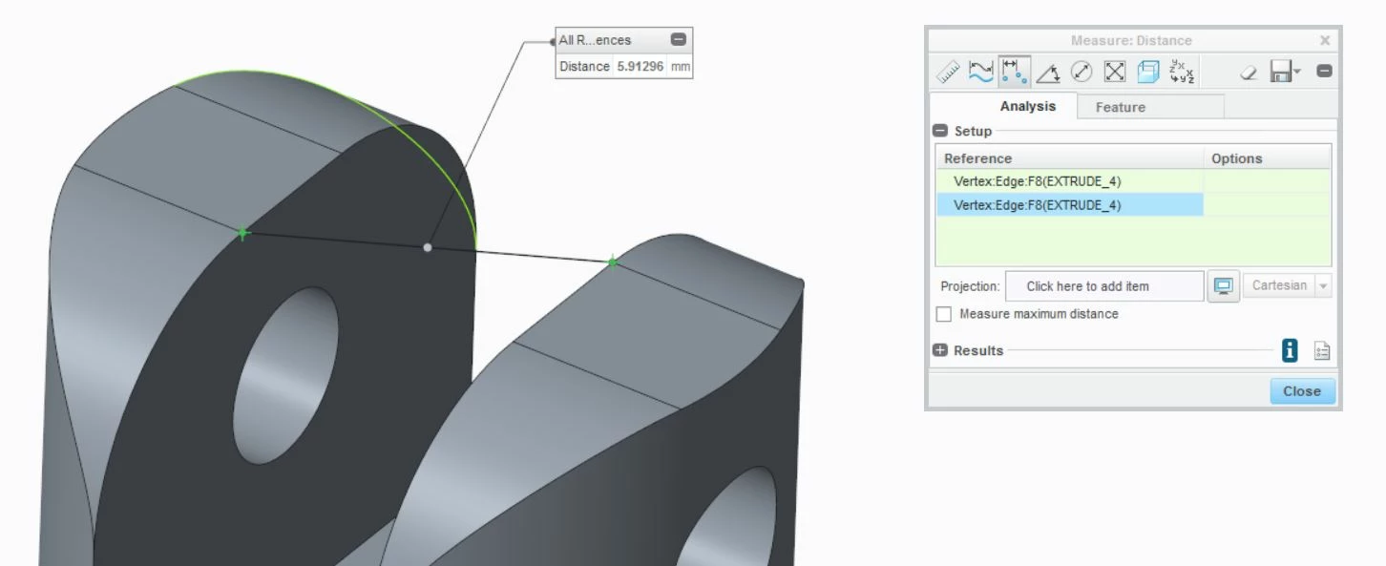Enable the Measure maximum distance checkbox
This screenshot has width=1386, height=566.
coord(944,314)
